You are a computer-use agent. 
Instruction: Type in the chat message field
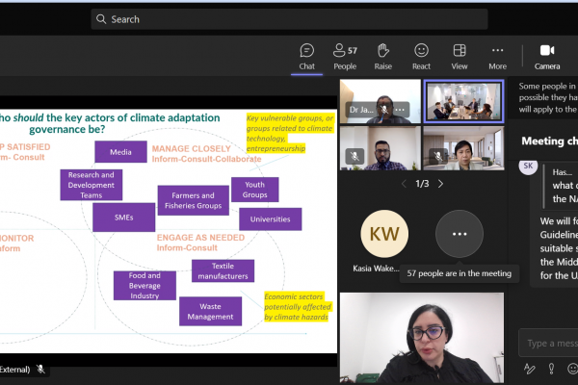[549, 343]
